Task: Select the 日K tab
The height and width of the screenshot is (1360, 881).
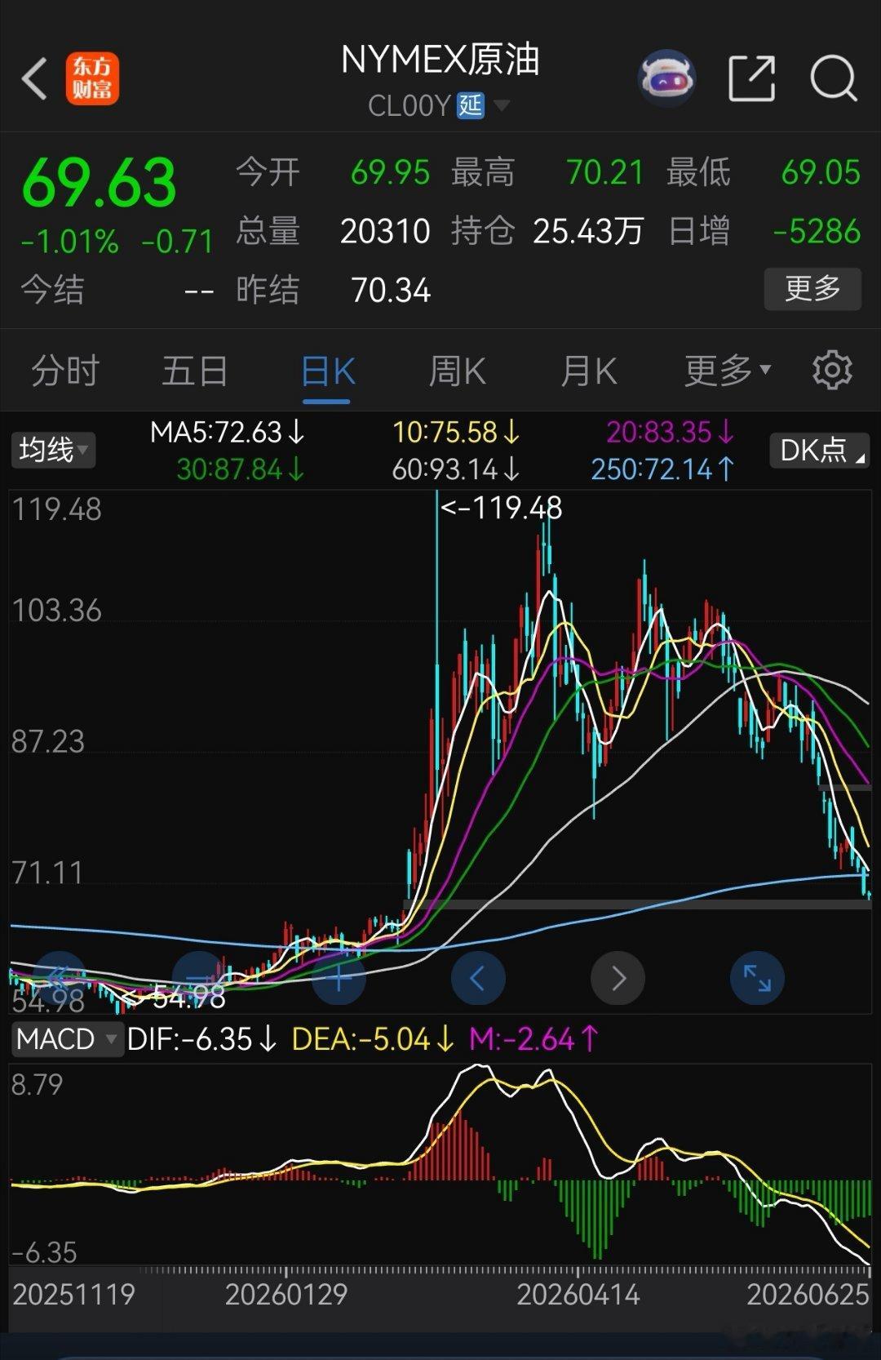Action: [327, 371]
